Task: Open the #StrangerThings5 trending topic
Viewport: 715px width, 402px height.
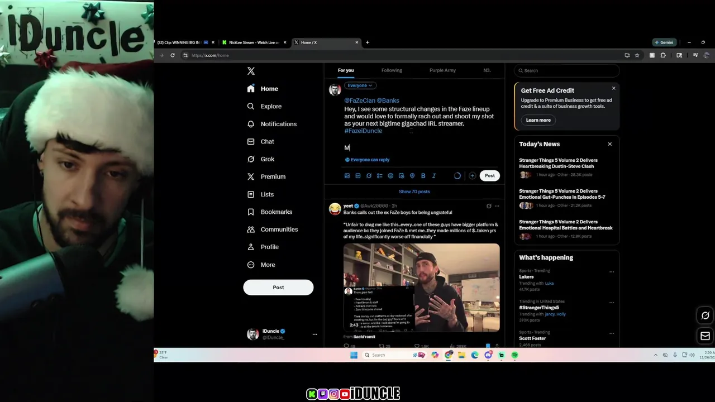Action: coord(539,308)
